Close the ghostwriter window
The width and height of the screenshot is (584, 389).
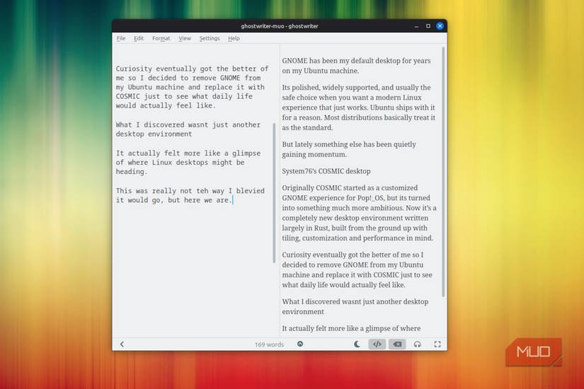click(x=440, y=26)
